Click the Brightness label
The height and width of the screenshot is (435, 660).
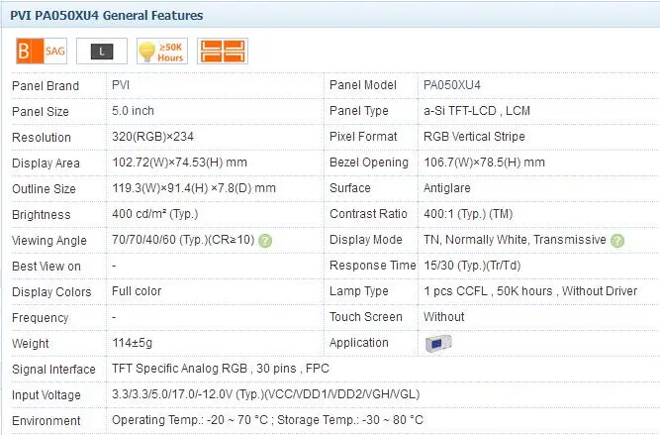click(42, 215)
